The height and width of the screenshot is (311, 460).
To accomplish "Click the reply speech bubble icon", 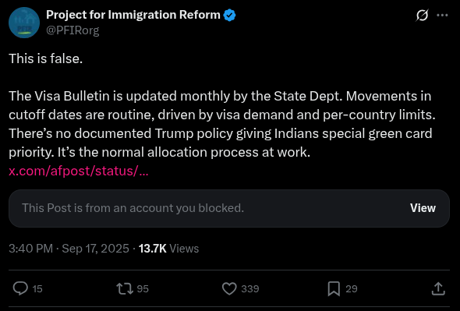I will (x=20, y=288).
